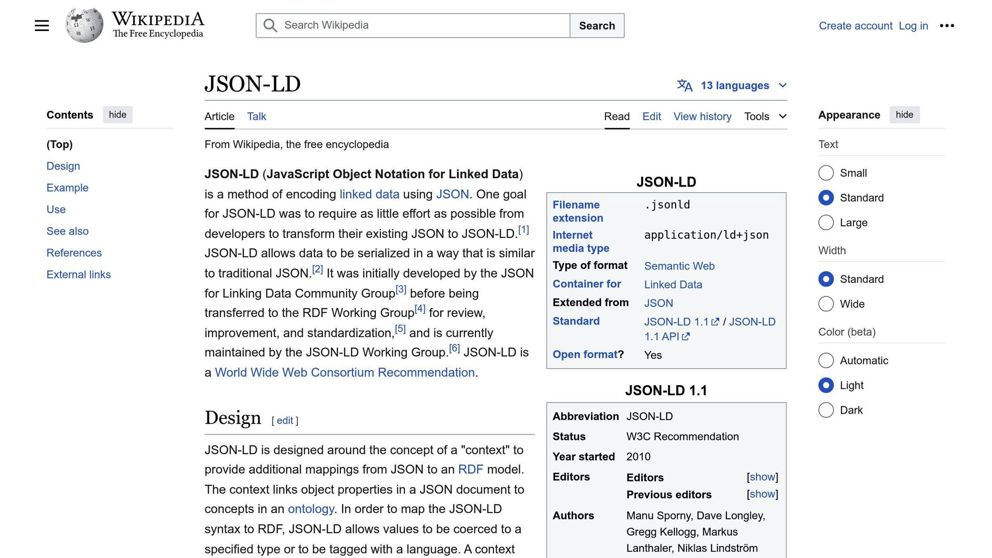Click the Wikipedia globe logo
Screen dimensions: 992x558
(84, 25)
